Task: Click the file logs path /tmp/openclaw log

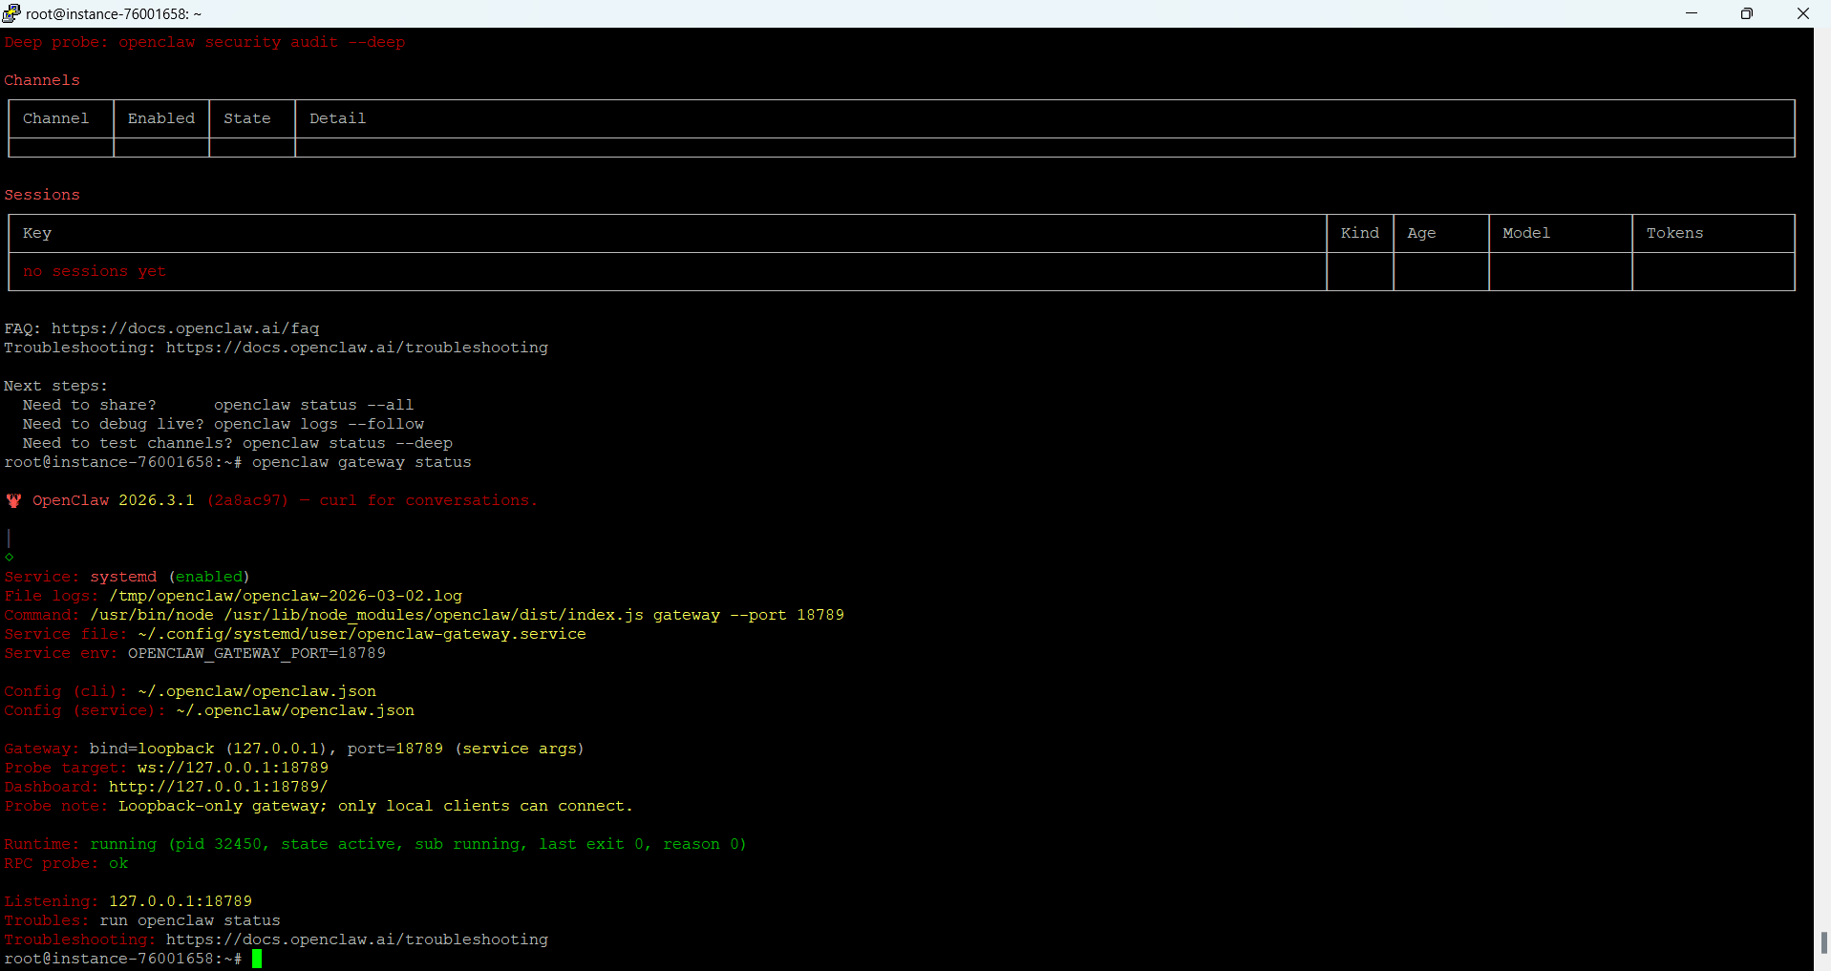Action: (x=285, y=596)
